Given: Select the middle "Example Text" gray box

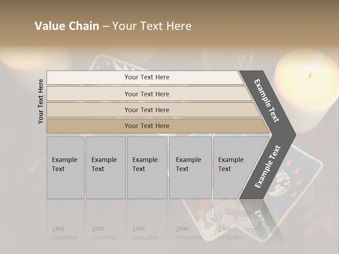Looking at the screenshot, I should (147, 168).
